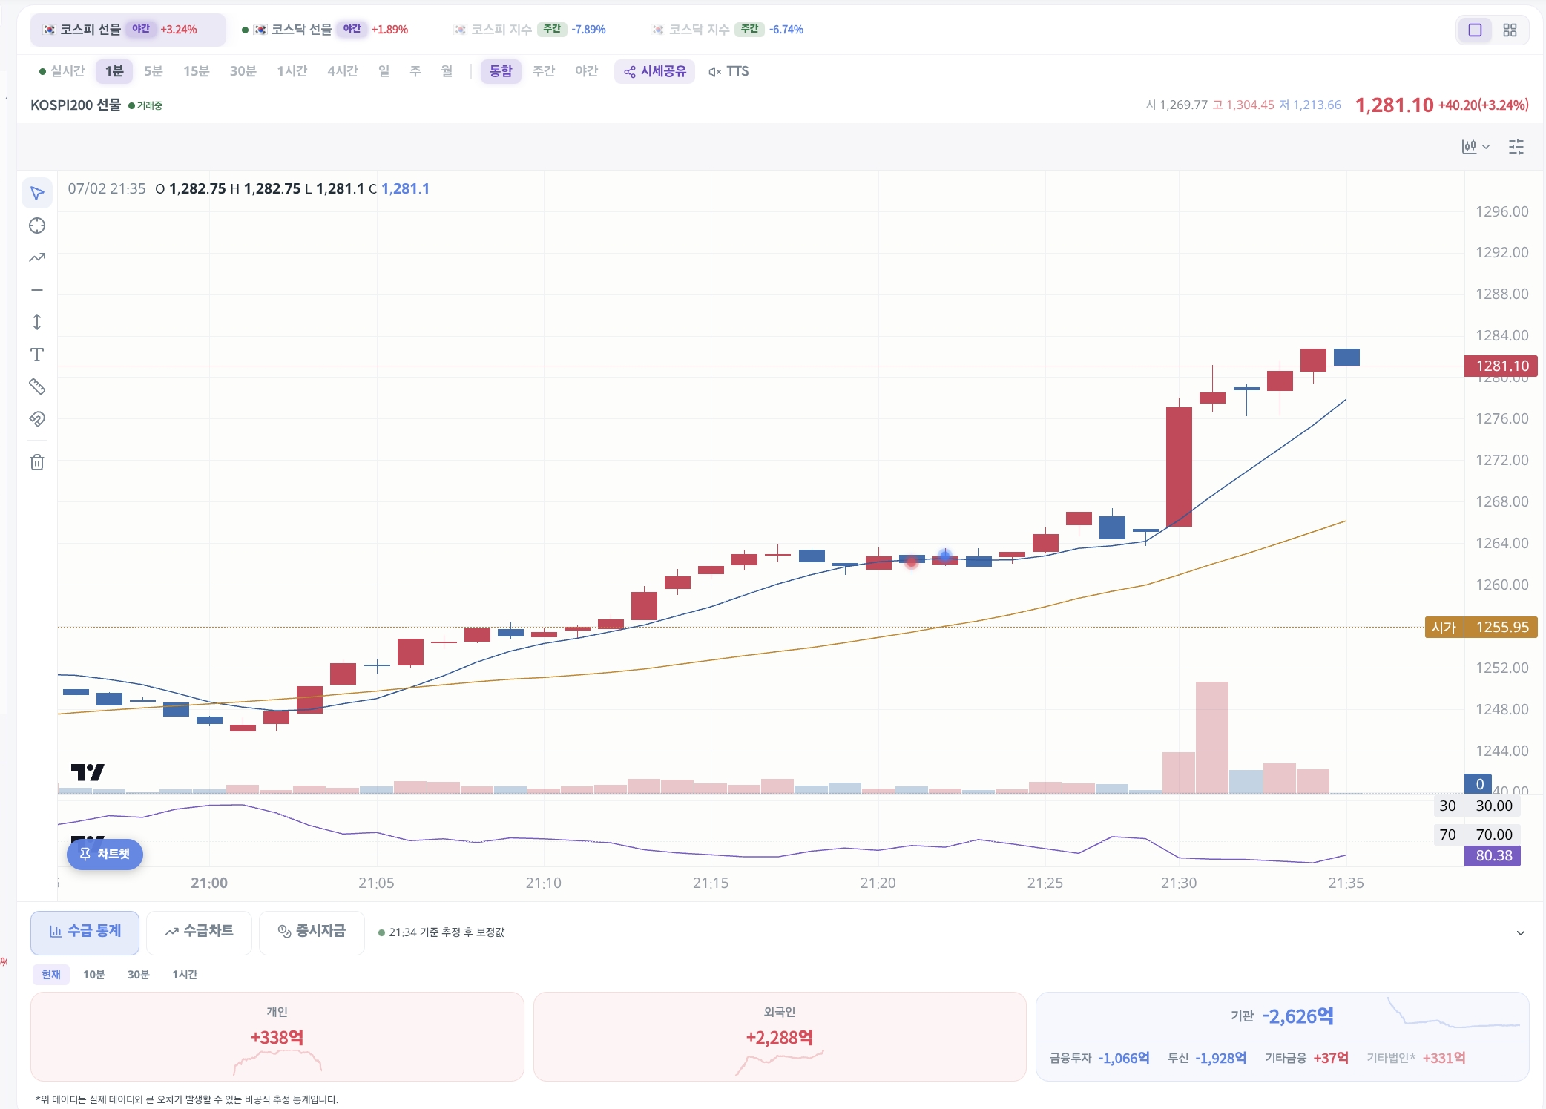Open the 증시자금 tab

[312, 932]
